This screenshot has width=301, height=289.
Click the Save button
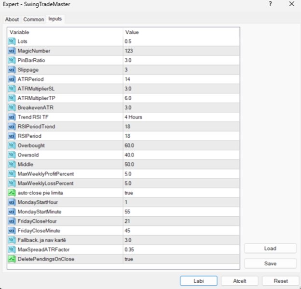270,263
